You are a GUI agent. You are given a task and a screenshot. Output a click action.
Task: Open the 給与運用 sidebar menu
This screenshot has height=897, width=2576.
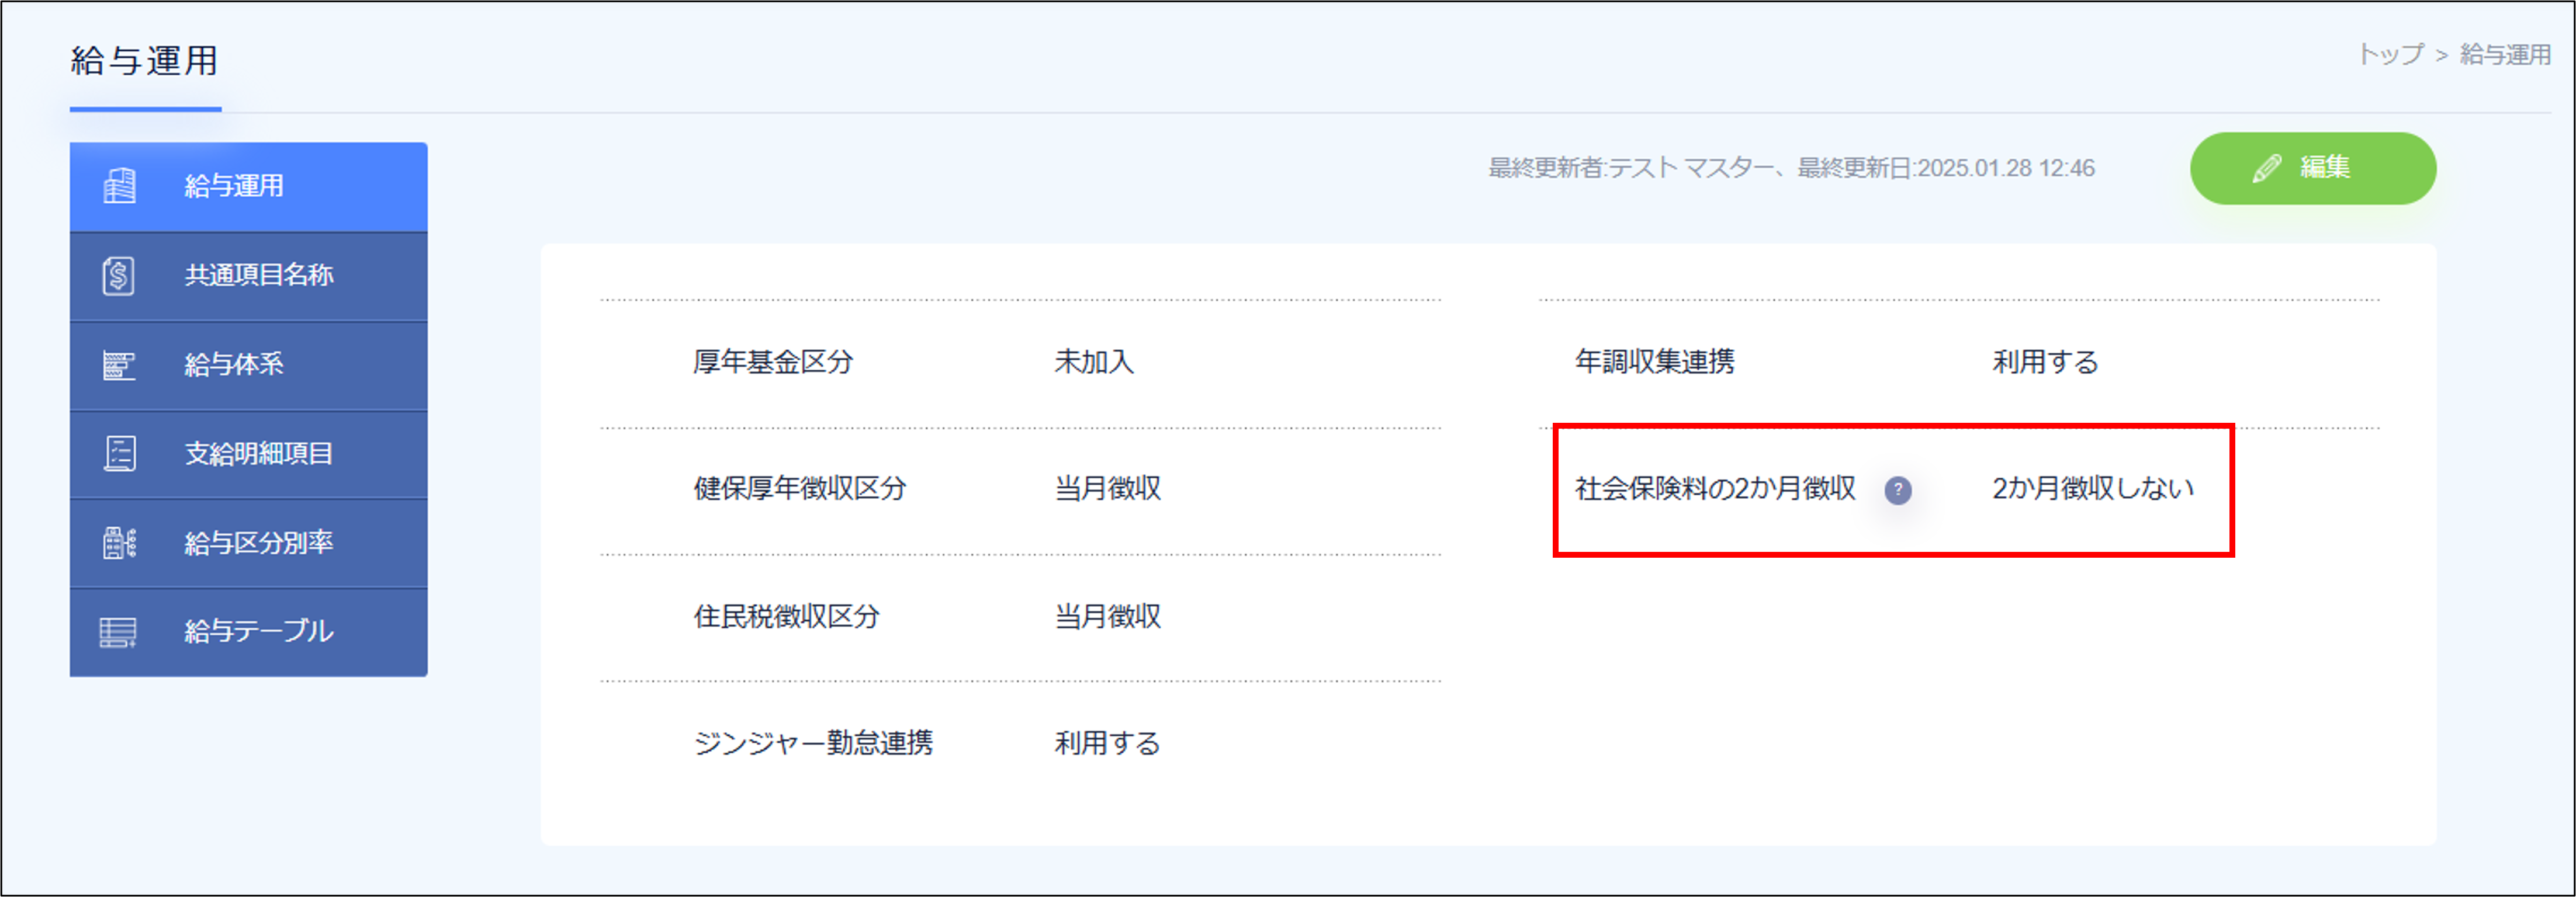(x=248, y=187)
